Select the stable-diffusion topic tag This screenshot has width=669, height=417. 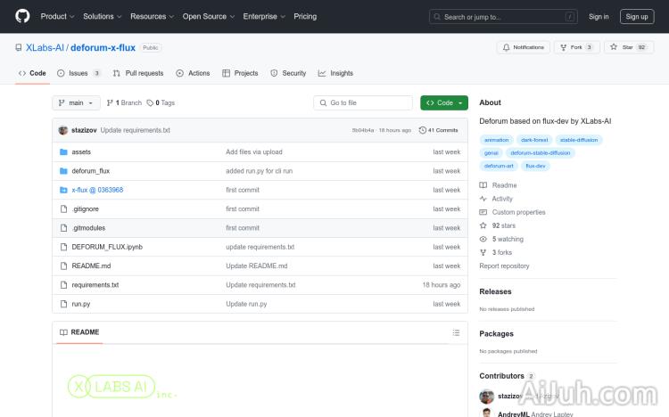[x=580, y=140]
